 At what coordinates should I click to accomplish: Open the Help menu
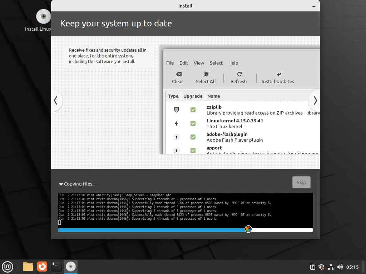click(233, 63)
